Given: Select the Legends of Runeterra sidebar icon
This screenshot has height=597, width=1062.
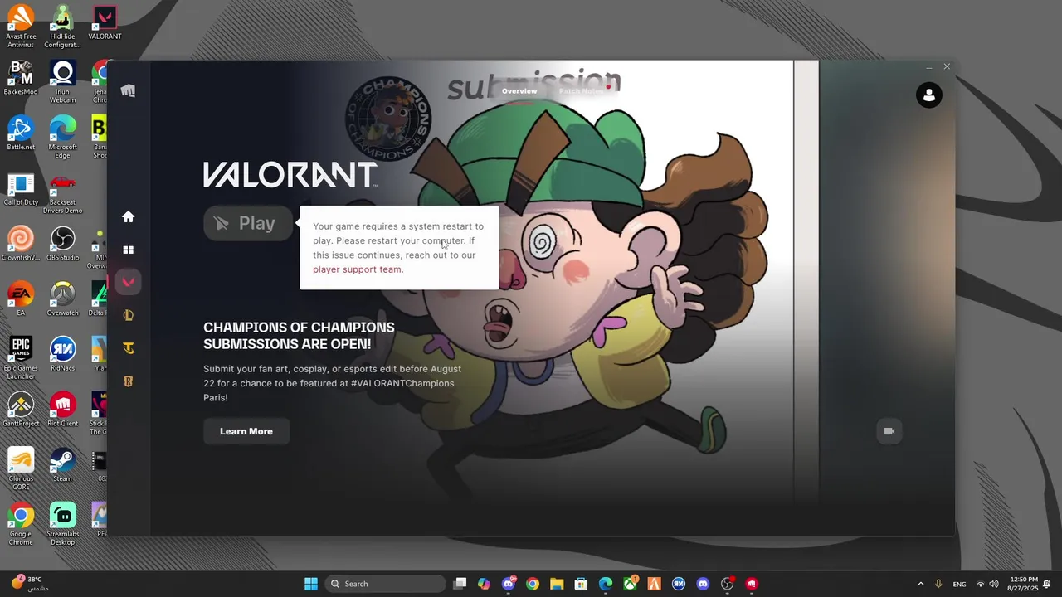Looking at the screenshot, I should pyautogui.click(x=128, y=381).
